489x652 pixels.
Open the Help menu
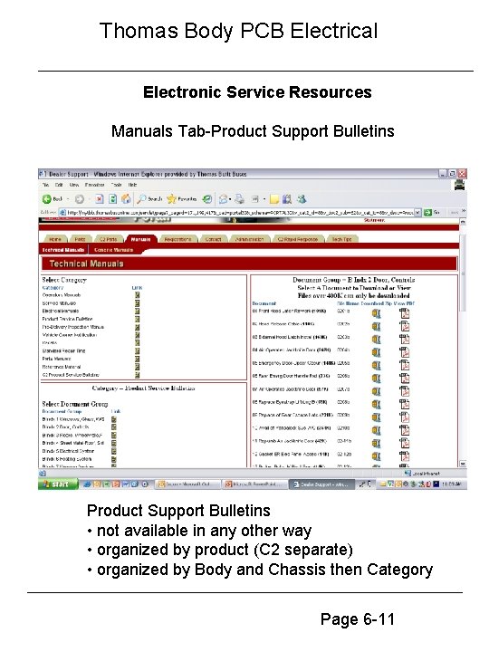point(132,185)
